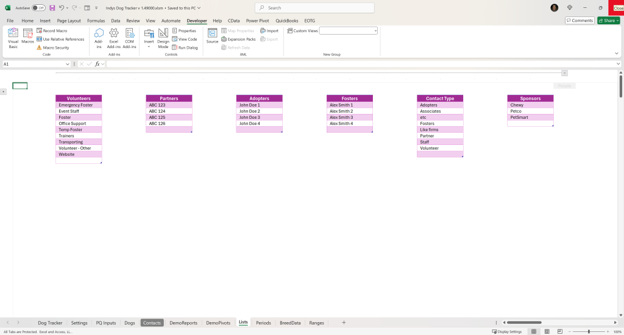Switch to the Home tab
The width and height of the screenshot is (624, 335).
(27, 21)
